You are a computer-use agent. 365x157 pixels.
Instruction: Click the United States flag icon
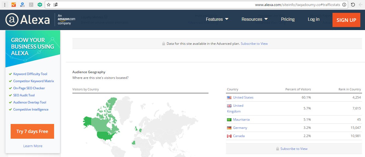point(229,97)
